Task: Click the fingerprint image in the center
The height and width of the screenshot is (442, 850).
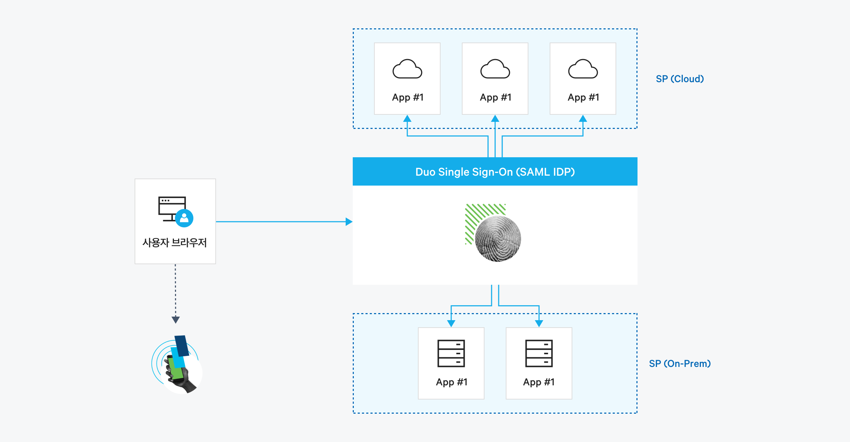Action: click(498, 239)
